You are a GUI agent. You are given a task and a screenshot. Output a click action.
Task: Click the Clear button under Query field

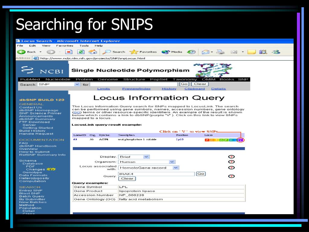pos(127,179)
